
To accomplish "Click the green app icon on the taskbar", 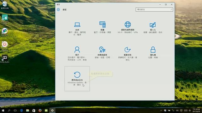I will [x=46, y=110].
